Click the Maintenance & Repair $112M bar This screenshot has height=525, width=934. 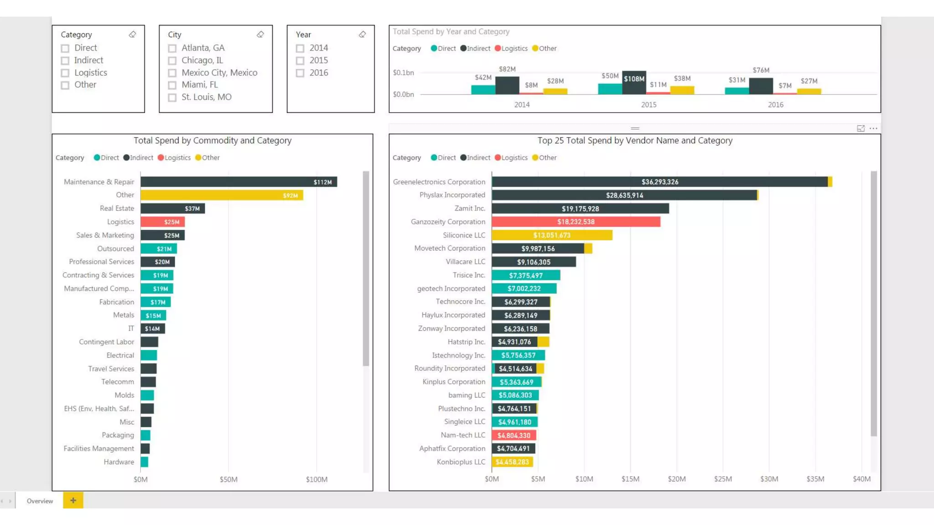tap(238, 182)
